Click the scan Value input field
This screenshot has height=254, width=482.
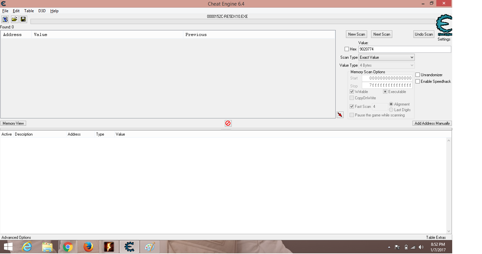405,49
